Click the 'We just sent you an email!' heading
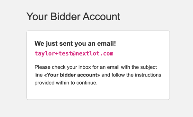Viewport: 193px width, 117px height. tap(75, 43)
